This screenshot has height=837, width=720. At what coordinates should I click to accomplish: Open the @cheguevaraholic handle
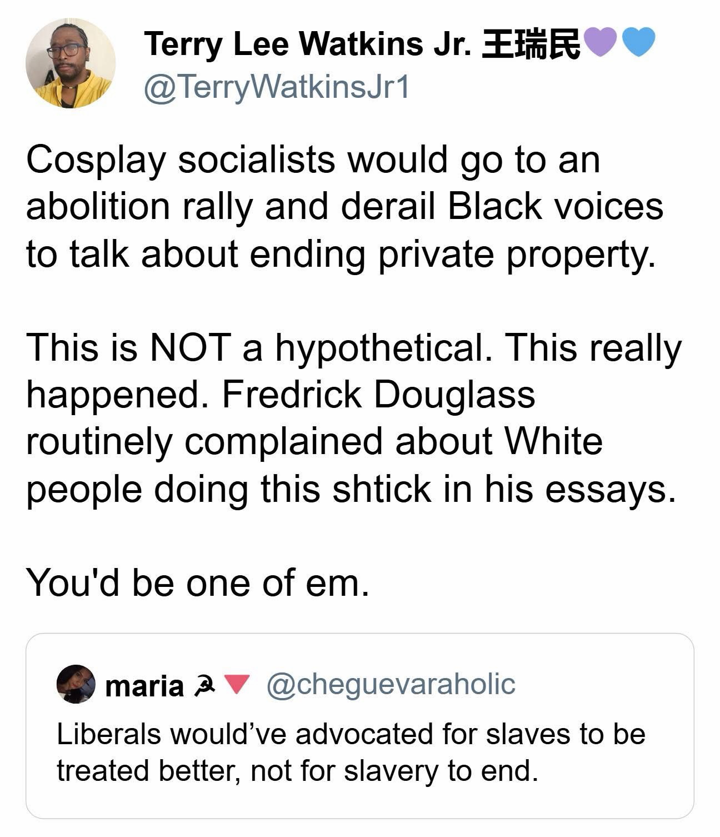click(391, 684)
